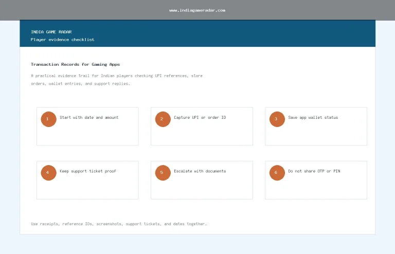Click the orange step 4 circle
Viewport: 395px width, 254px height.
[x=49, y=173]
